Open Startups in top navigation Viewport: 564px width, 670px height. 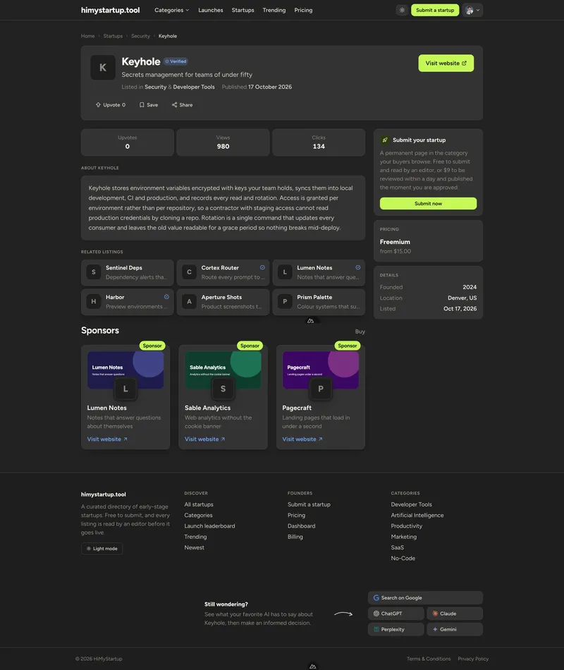[x=243, y=11]
